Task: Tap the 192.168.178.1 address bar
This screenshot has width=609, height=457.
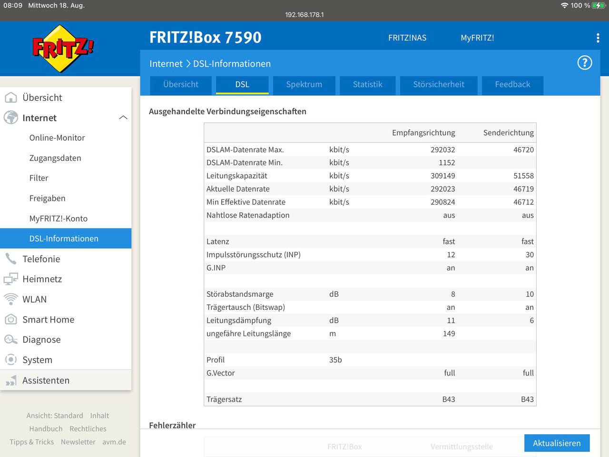Action: [x=304, y=15]
